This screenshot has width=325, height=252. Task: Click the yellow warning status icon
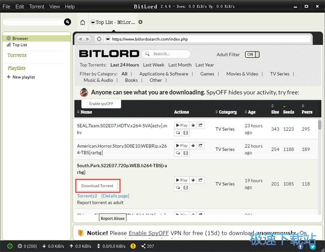(133, 246)
